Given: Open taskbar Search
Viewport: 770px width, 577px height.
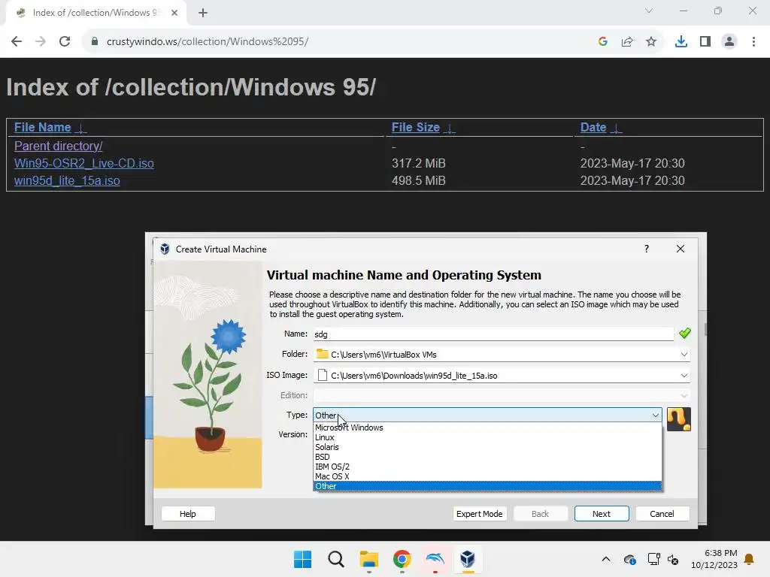Looking at the screenshot, I should 336,559.
